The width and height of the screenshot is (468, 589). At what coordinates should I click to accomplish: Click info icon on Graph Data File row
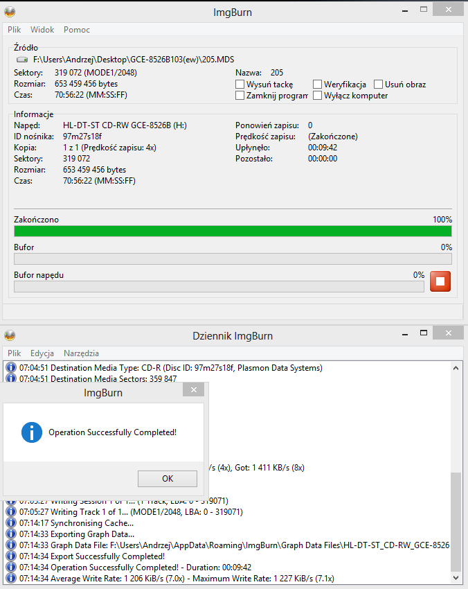(x=11, y=545)
